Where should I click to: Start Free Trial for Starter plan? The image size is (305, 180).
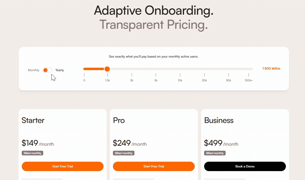[63, 166]
